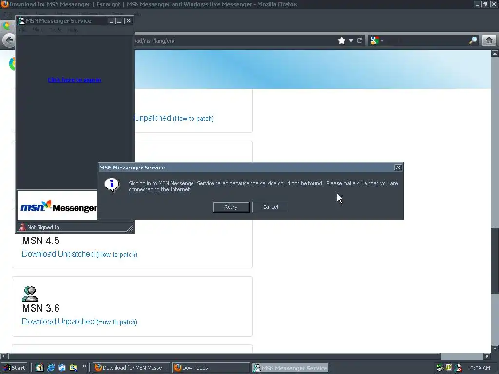Click the first quick launch icon by Start
Screen dimensions: 499x374
coord(39,368)
